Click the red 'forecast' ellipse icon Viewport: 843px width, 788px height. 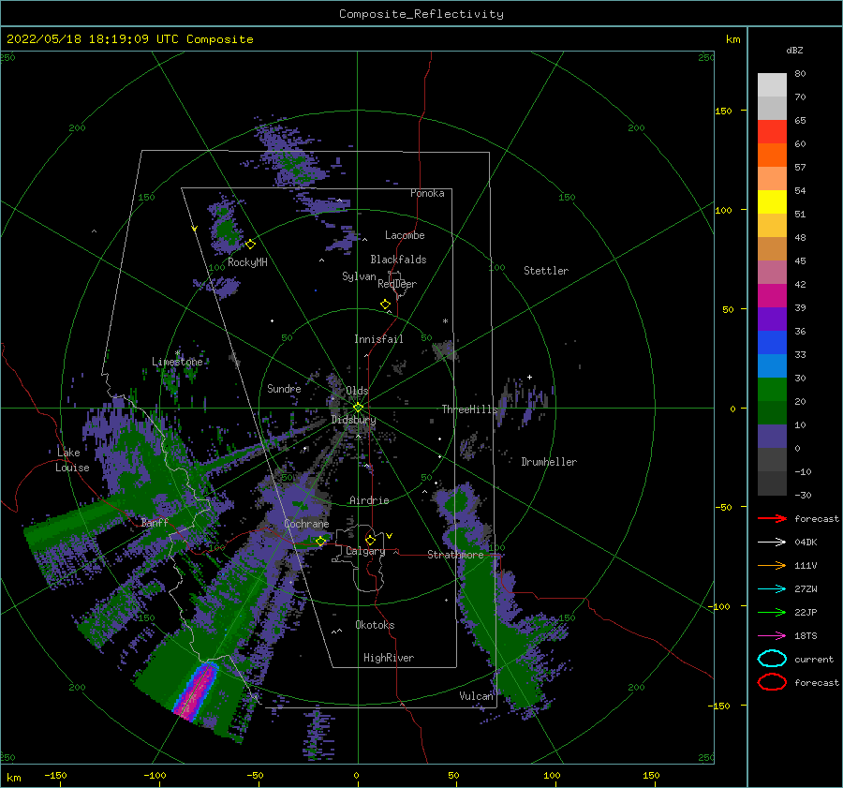tap(772, 682)
